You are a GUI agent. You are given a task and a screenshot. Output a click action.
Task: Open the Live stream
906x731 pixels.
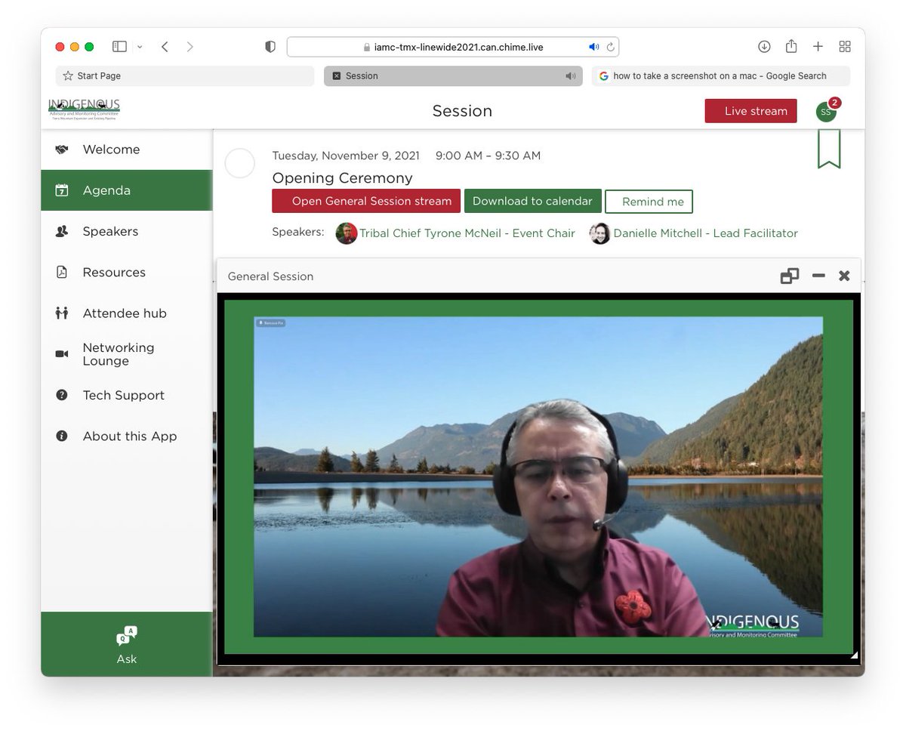750,111
